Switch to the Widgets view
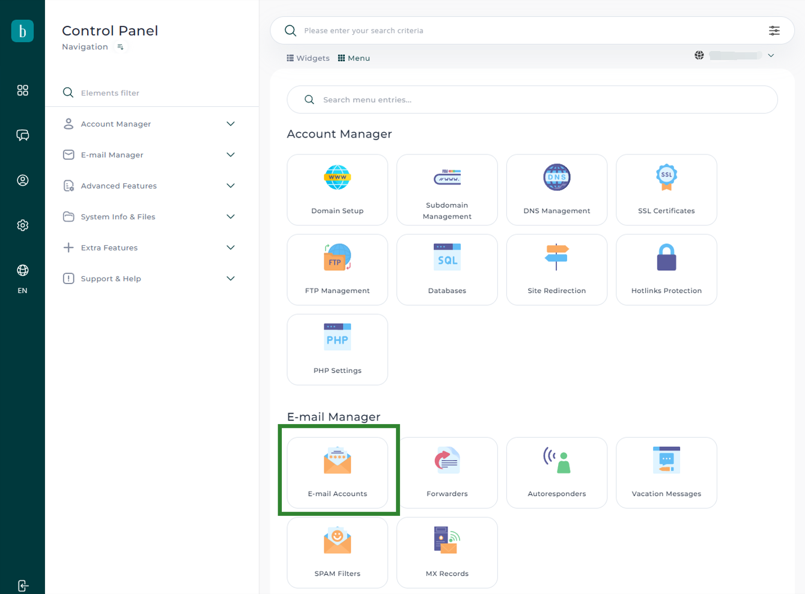 coord(308,58)
